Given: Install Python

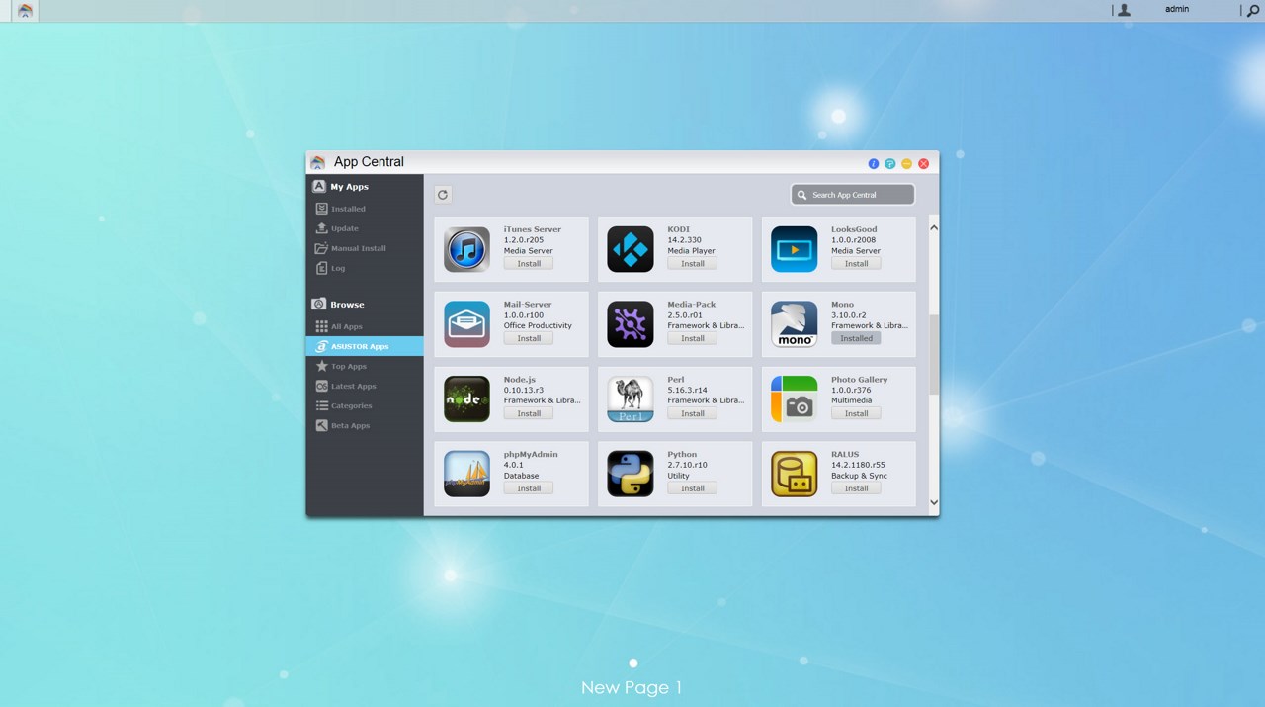Looking at the screenshot, I should click(693, 488).
